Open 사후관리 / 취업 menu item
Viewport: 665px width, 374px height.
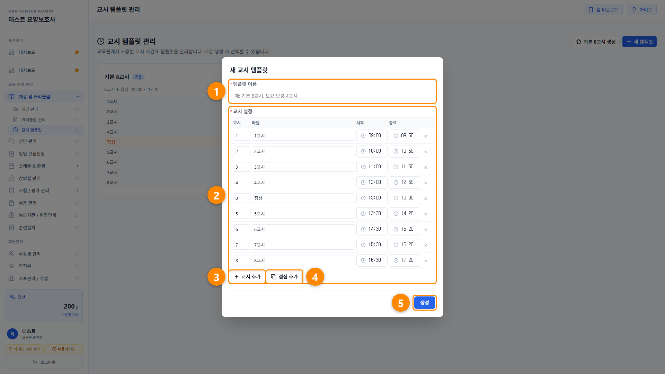44,278
